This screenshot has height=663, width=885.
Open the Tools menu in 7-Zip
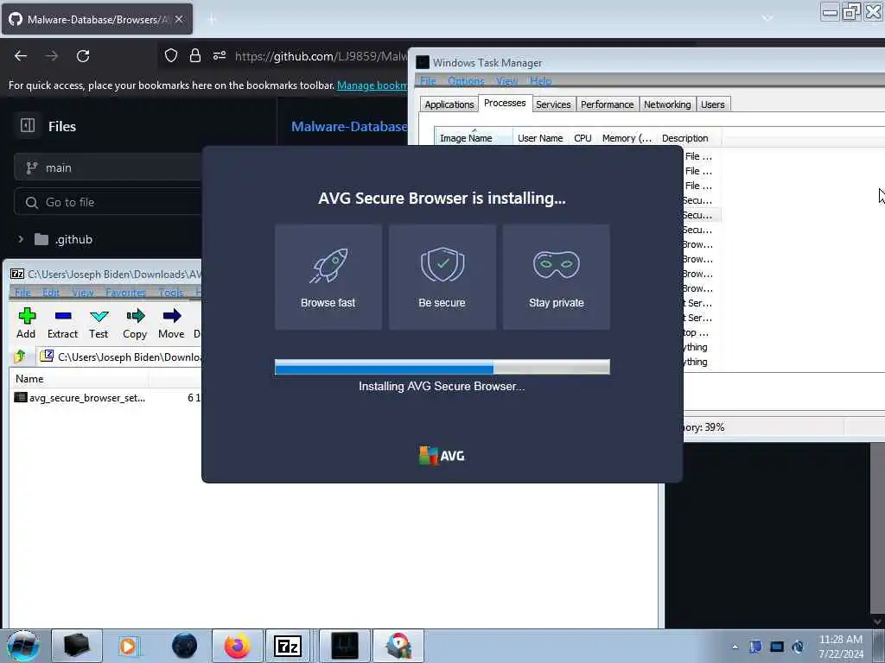171,293
